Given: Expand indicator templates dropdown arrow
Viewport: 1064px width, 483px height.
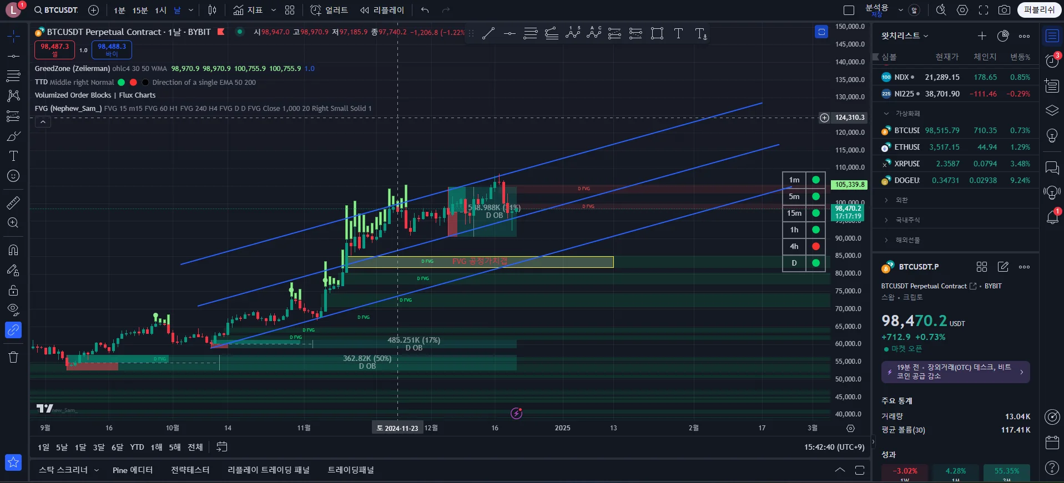Looking at the screenshot, I should 274,10.
